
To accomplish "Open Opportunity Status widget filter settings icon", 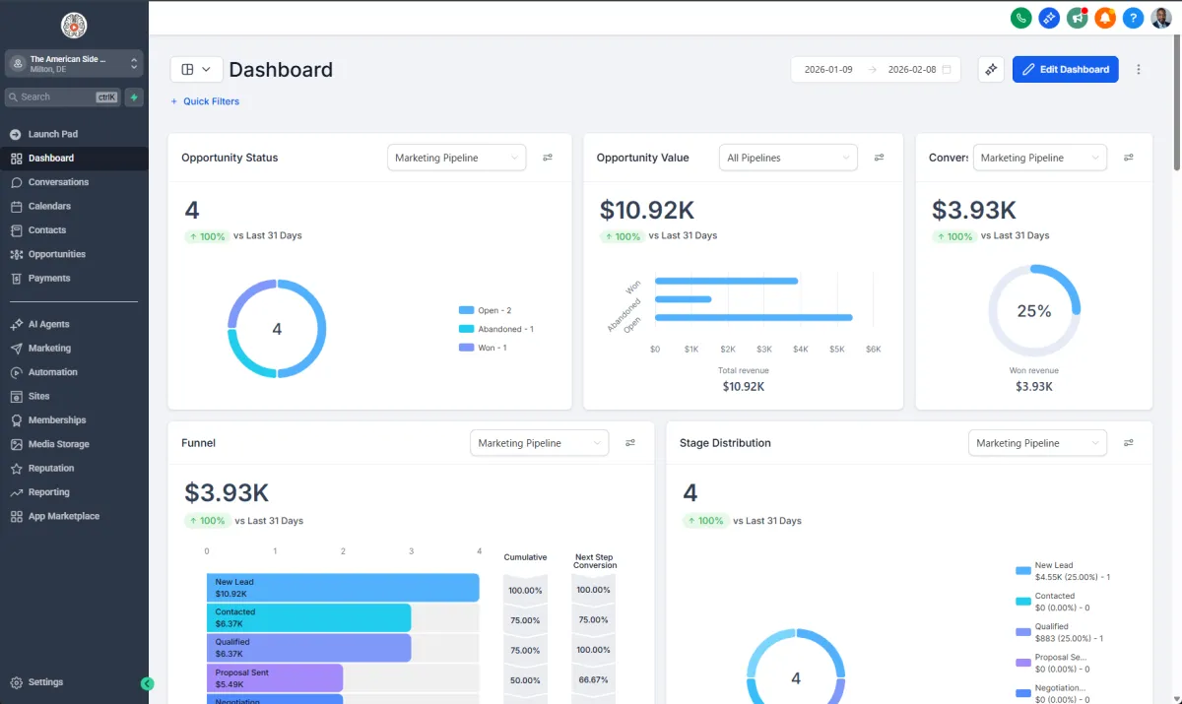I will coord(548,158).
